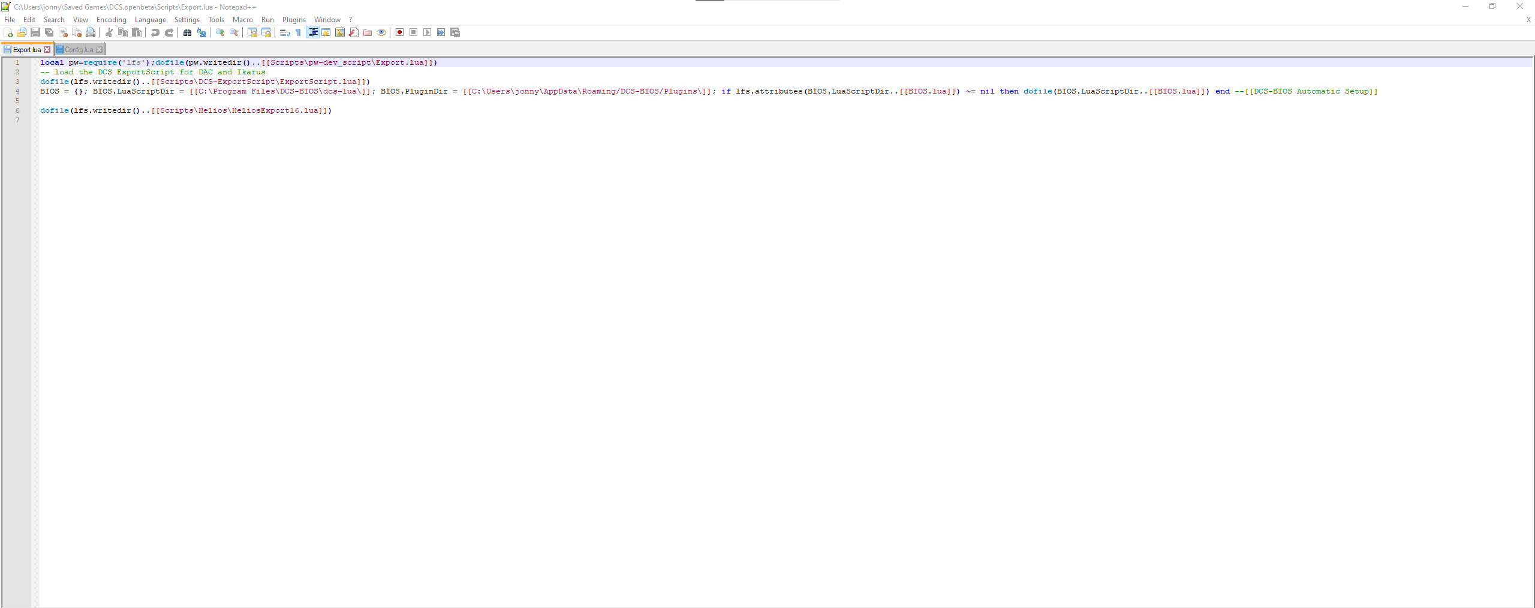The height and width of the screenshot is (608, 1535).
Task: Toggle synchronized horizontal scrolling
Action: tap(266, 32)
